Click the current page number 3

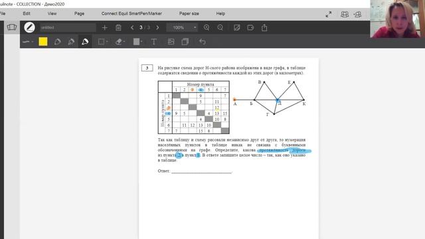pyautogui.click(x=141, y=28)
